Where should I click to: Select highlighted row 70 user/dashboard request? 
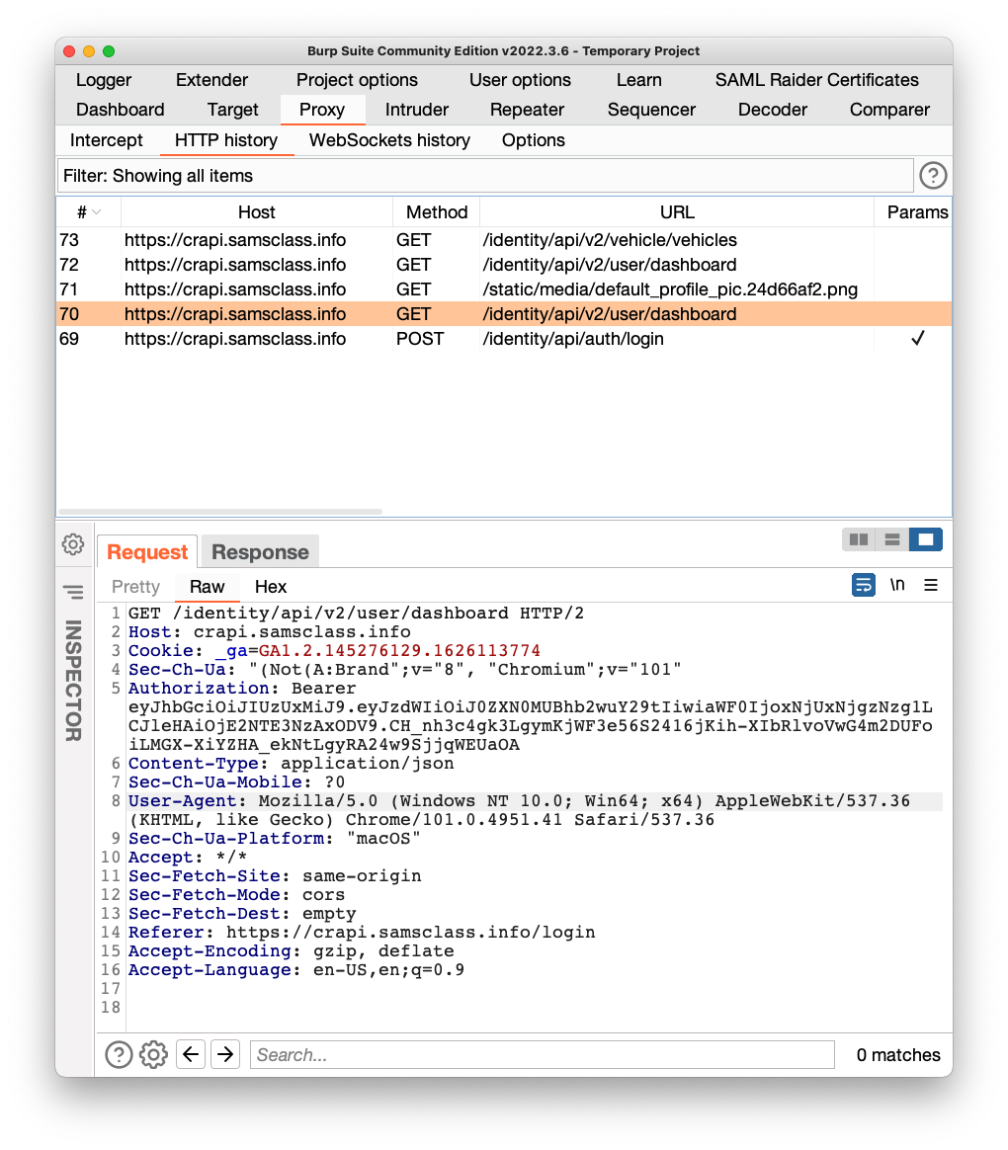pos(504,314)
